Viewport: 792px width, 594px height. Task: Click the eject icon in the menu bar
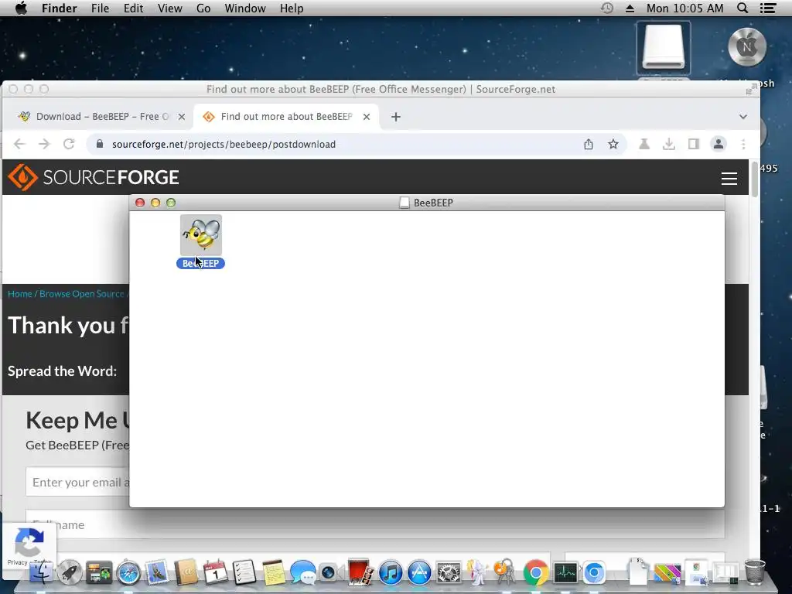[630, 8]
